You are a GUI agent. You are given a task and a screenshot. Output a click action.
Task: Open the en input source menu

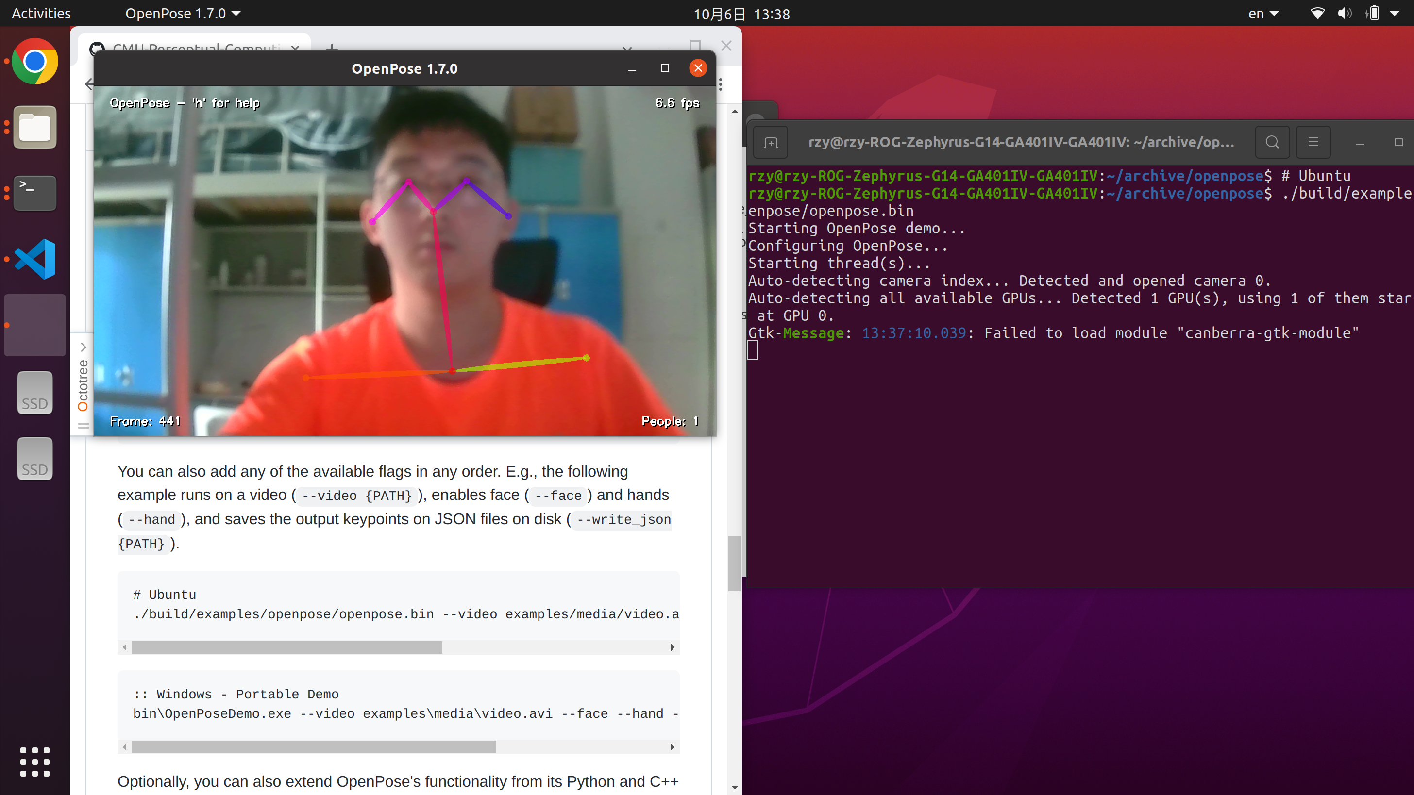coord(1263,14)
